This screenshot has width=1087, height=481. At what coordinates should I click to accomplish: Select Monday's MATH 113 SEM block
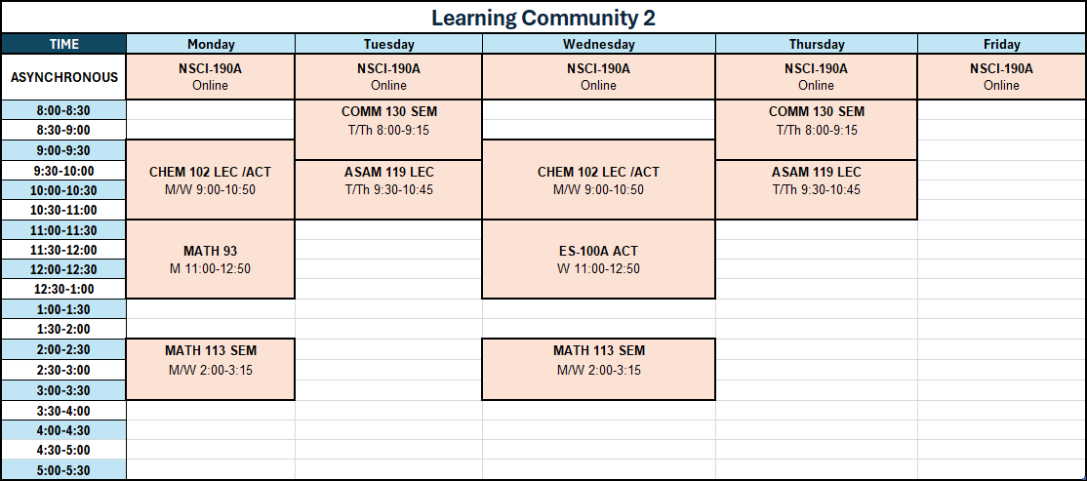point(211,370)
